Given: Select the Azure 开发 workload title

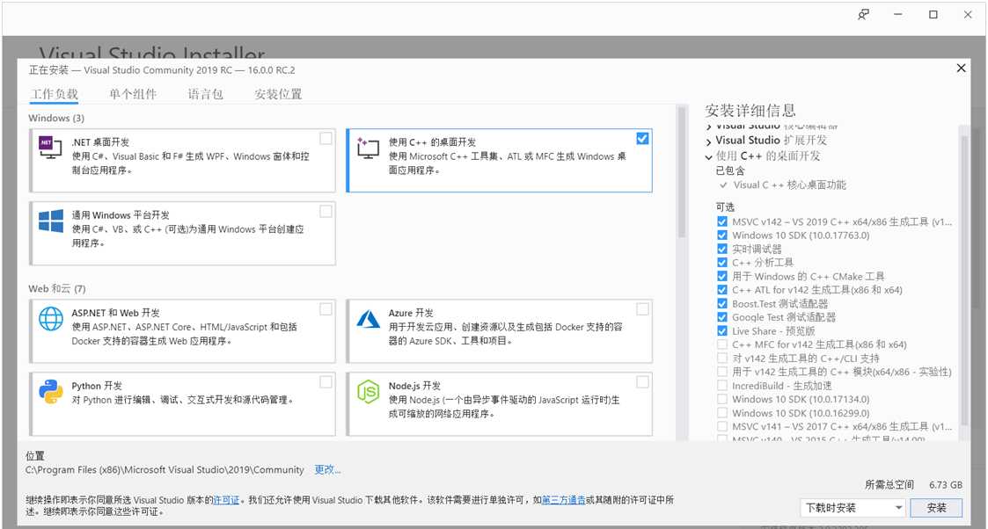Looking at the screenshot, I should [411, 313].
